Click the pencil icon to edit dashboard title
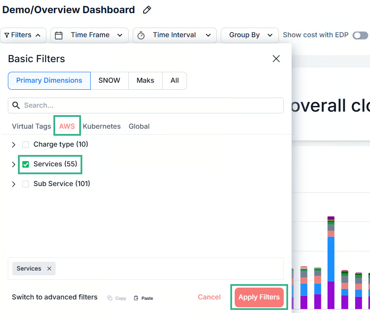 point(148,10)
